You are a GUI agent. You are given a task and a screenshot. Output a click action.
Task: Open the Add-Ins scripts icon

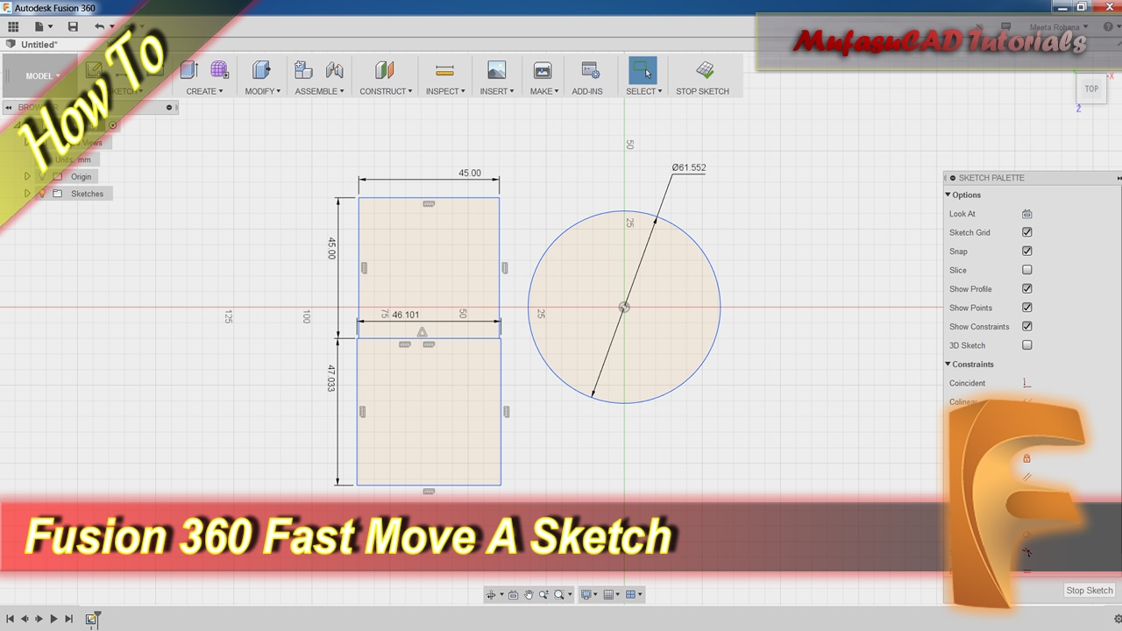(x=590, y=71)
